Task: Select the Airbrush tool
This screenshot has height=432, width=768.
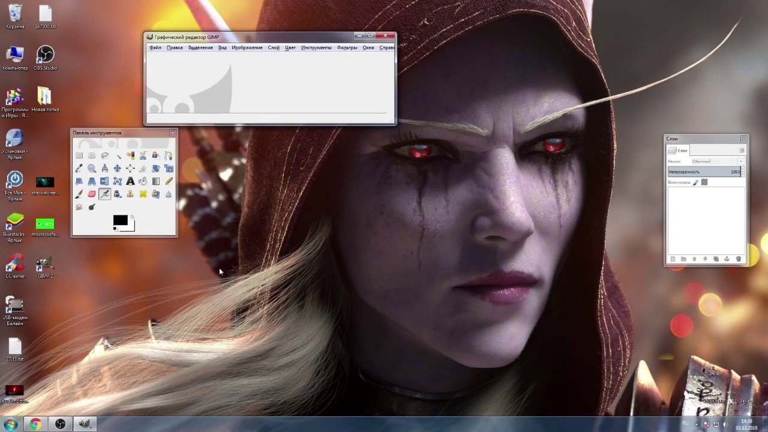Action: pyautogui.click(x=105, y=194)
